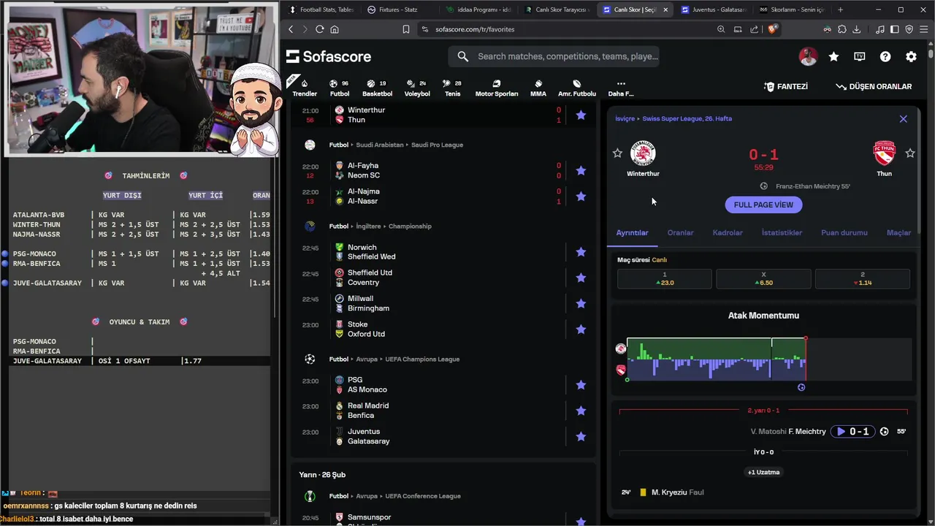
Task: Open Sofascore favorites star in header
Action: pos(833,56)
